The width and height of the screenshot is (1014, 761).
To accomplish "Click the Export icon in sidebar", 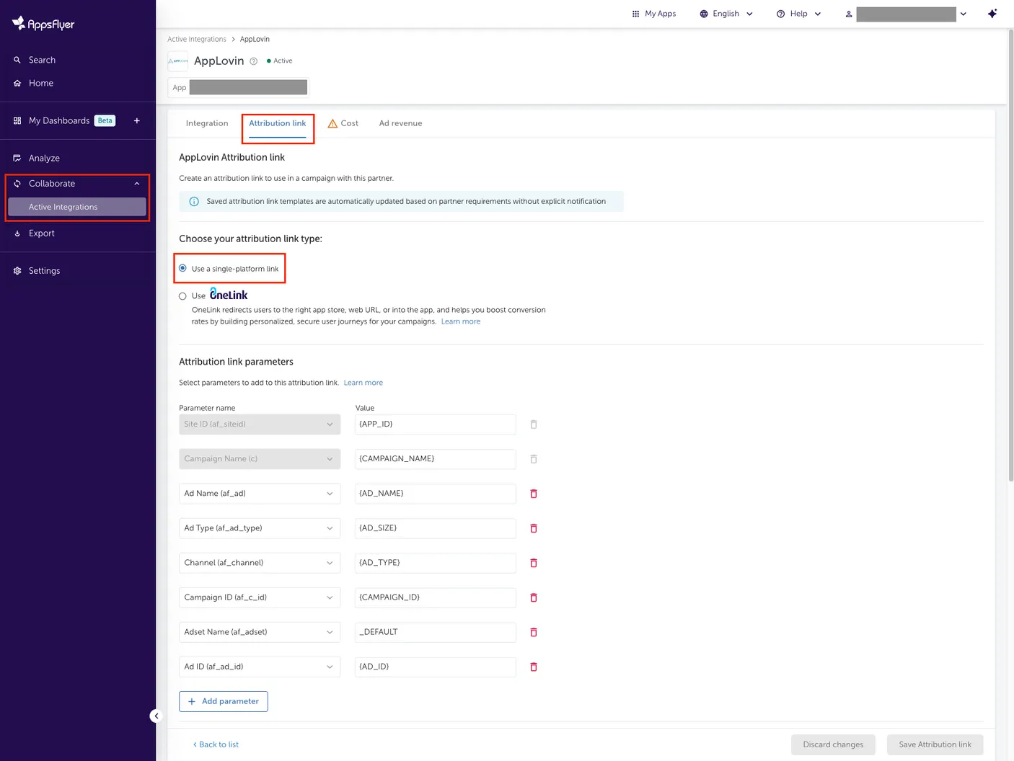I will click(17, 233).
